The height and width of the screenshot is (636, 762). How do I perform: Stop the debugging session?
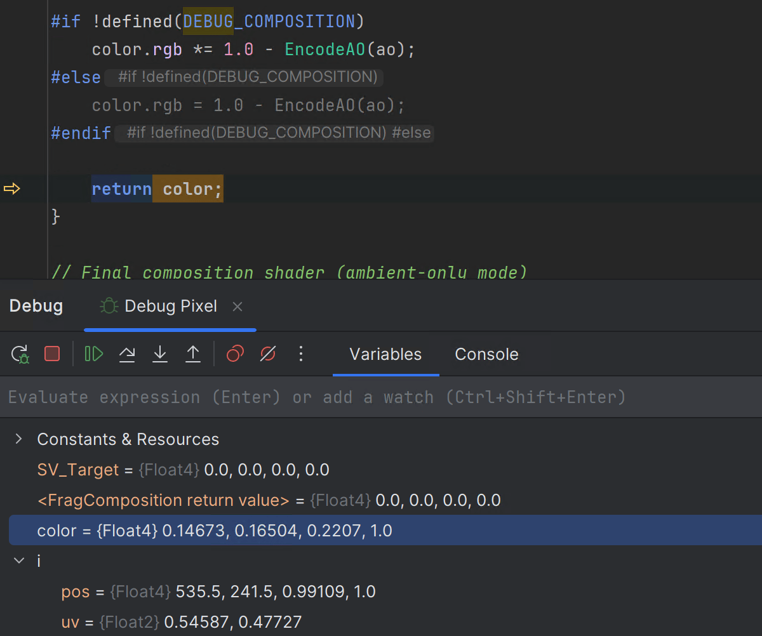(x=52, y=354)
